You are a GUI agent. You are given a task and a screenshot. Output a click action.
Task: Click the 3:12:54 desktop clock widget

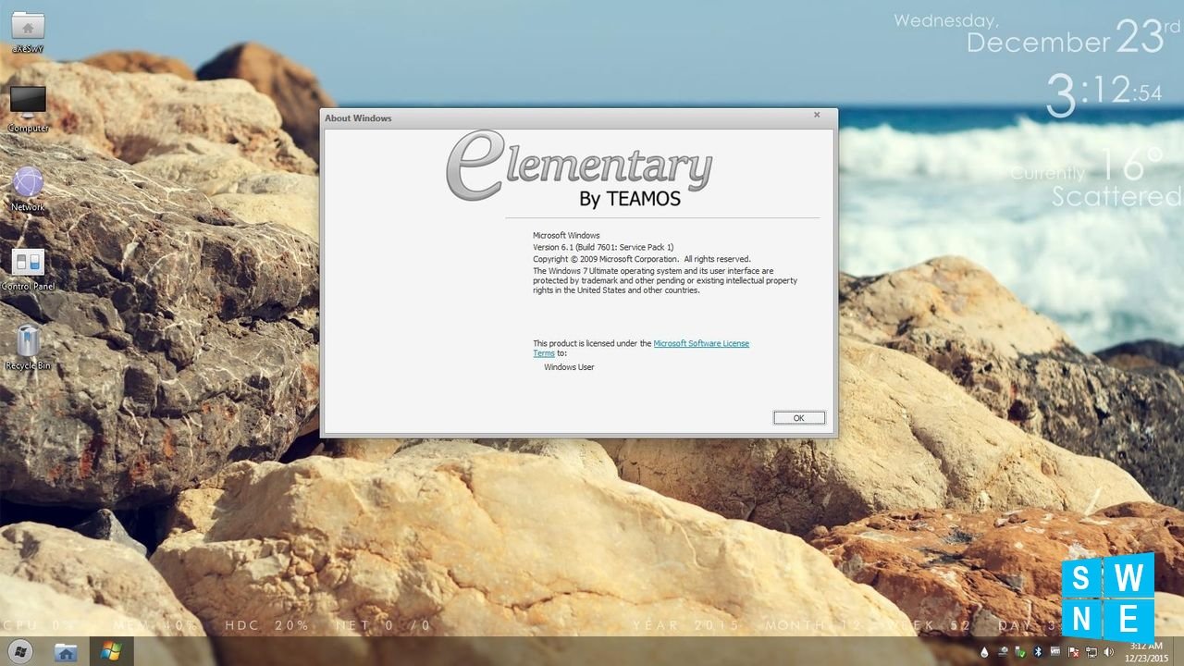click(1104, 93)
